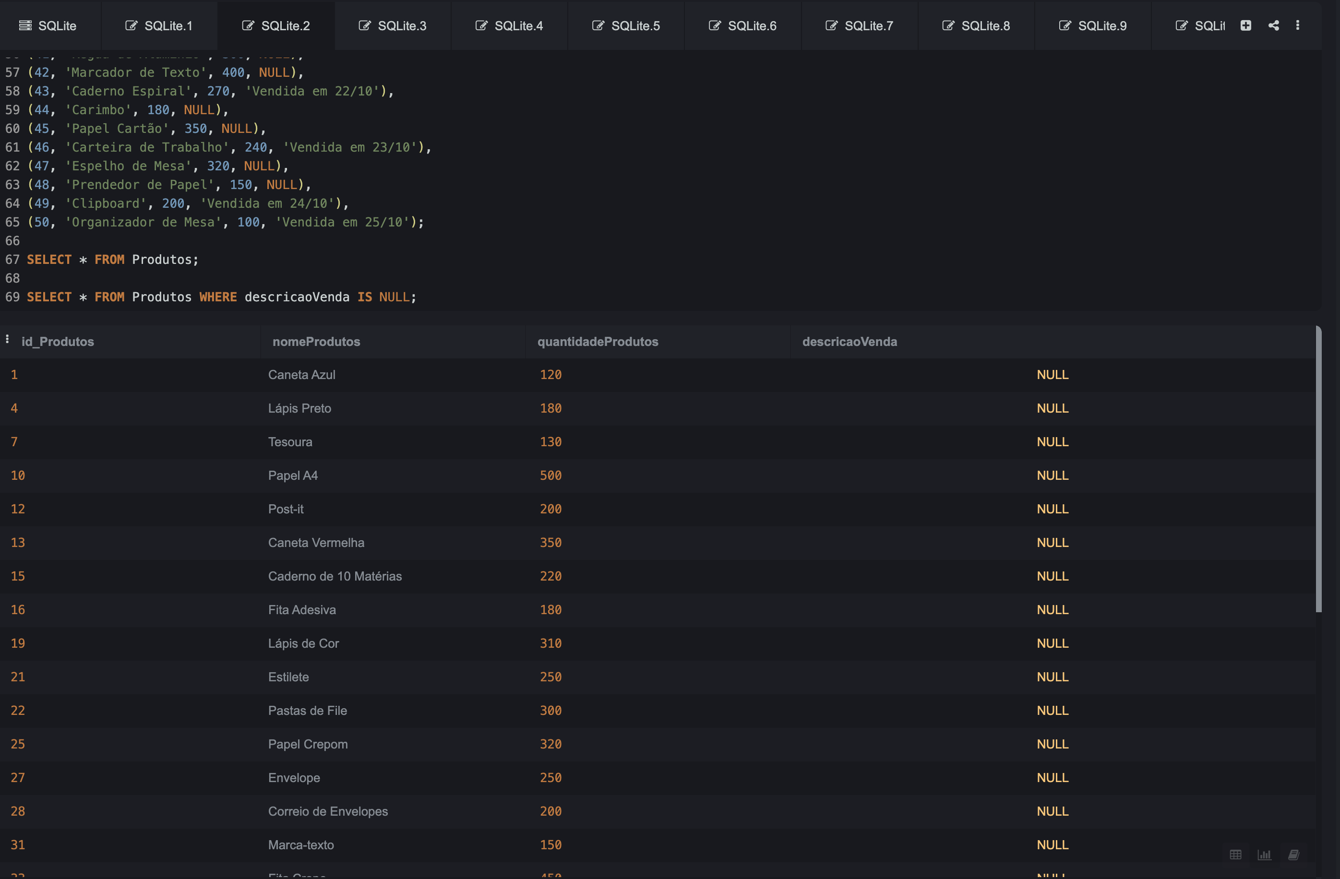Click the 'Lápis de Cor' cell

(303, 644)
